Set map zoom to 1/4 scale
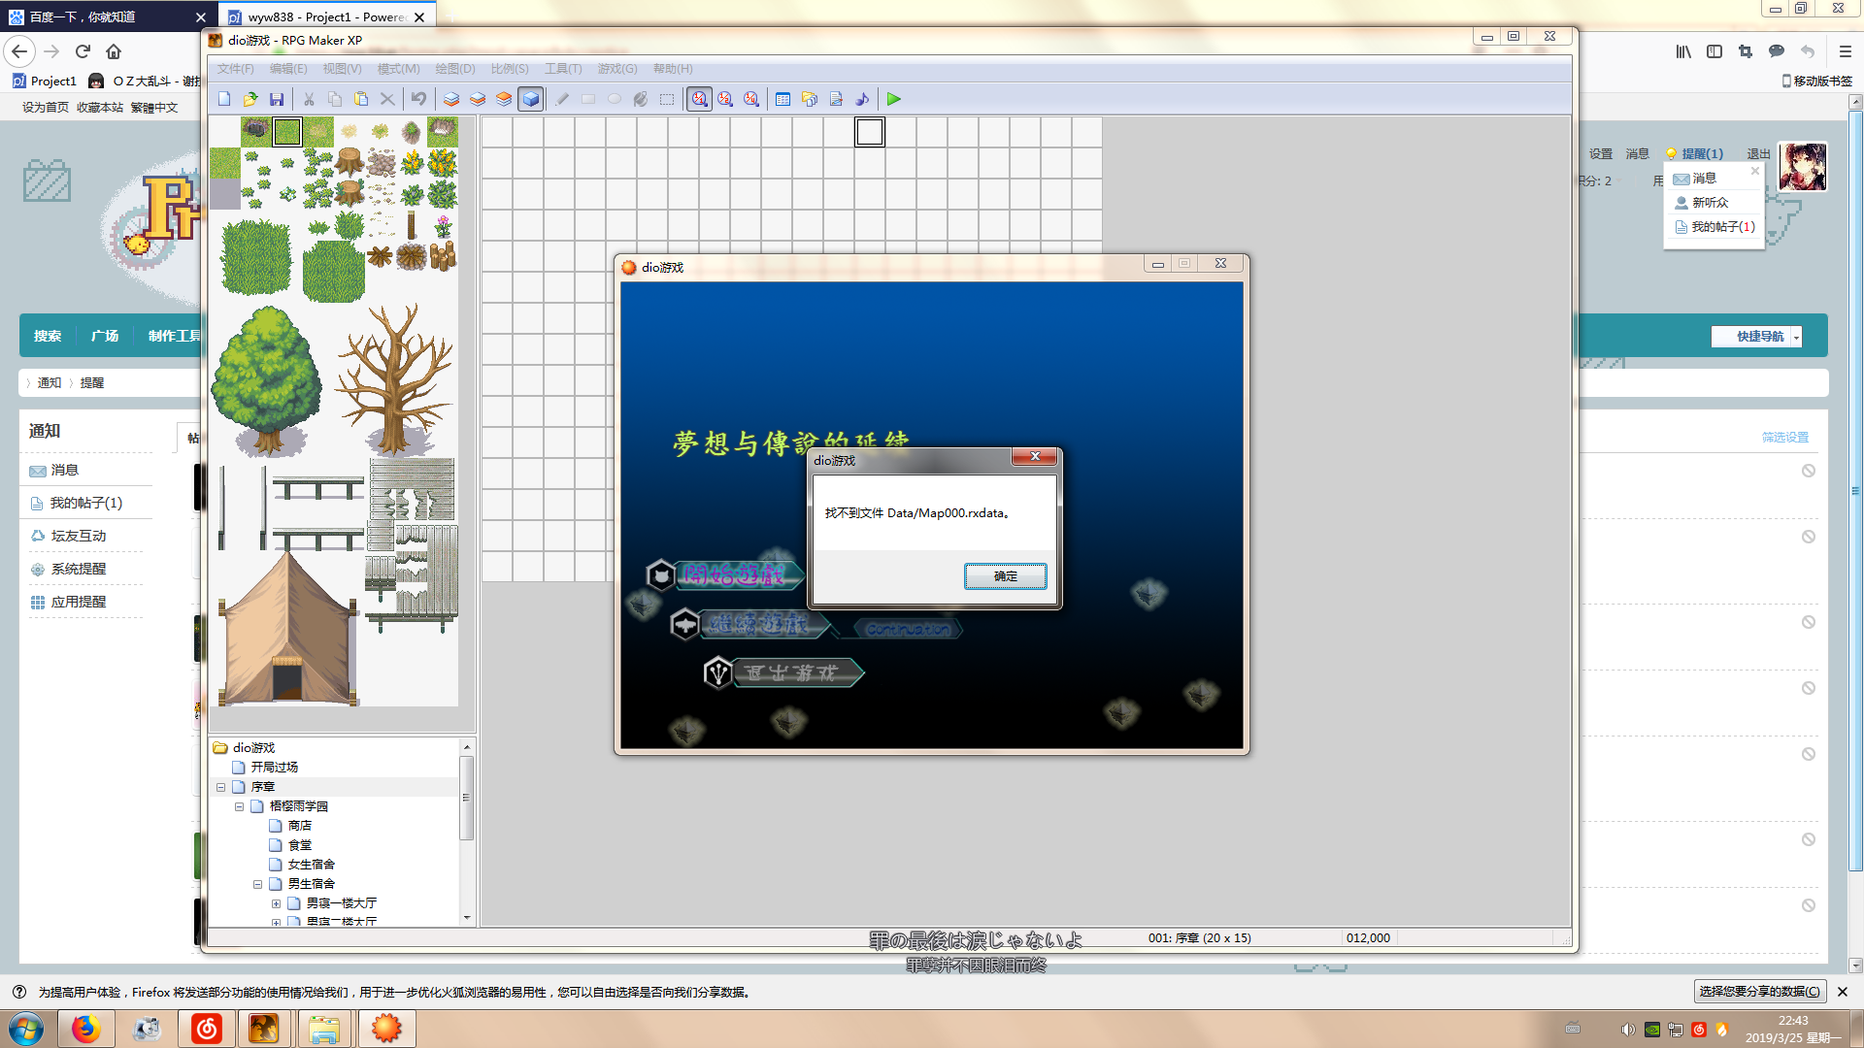The width and height of the screenshot is (1864, 1048). pos(751,99)
